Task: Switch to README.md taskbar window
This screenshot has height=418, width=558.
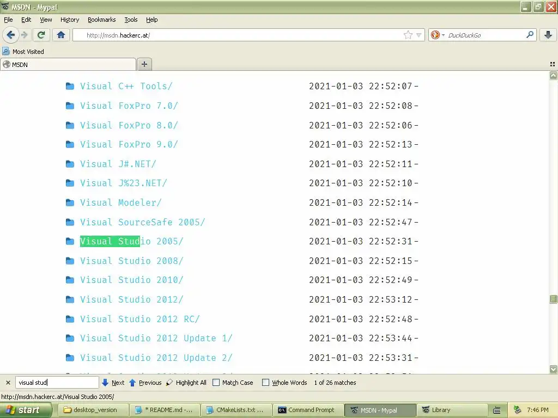Action: point(164,410)
